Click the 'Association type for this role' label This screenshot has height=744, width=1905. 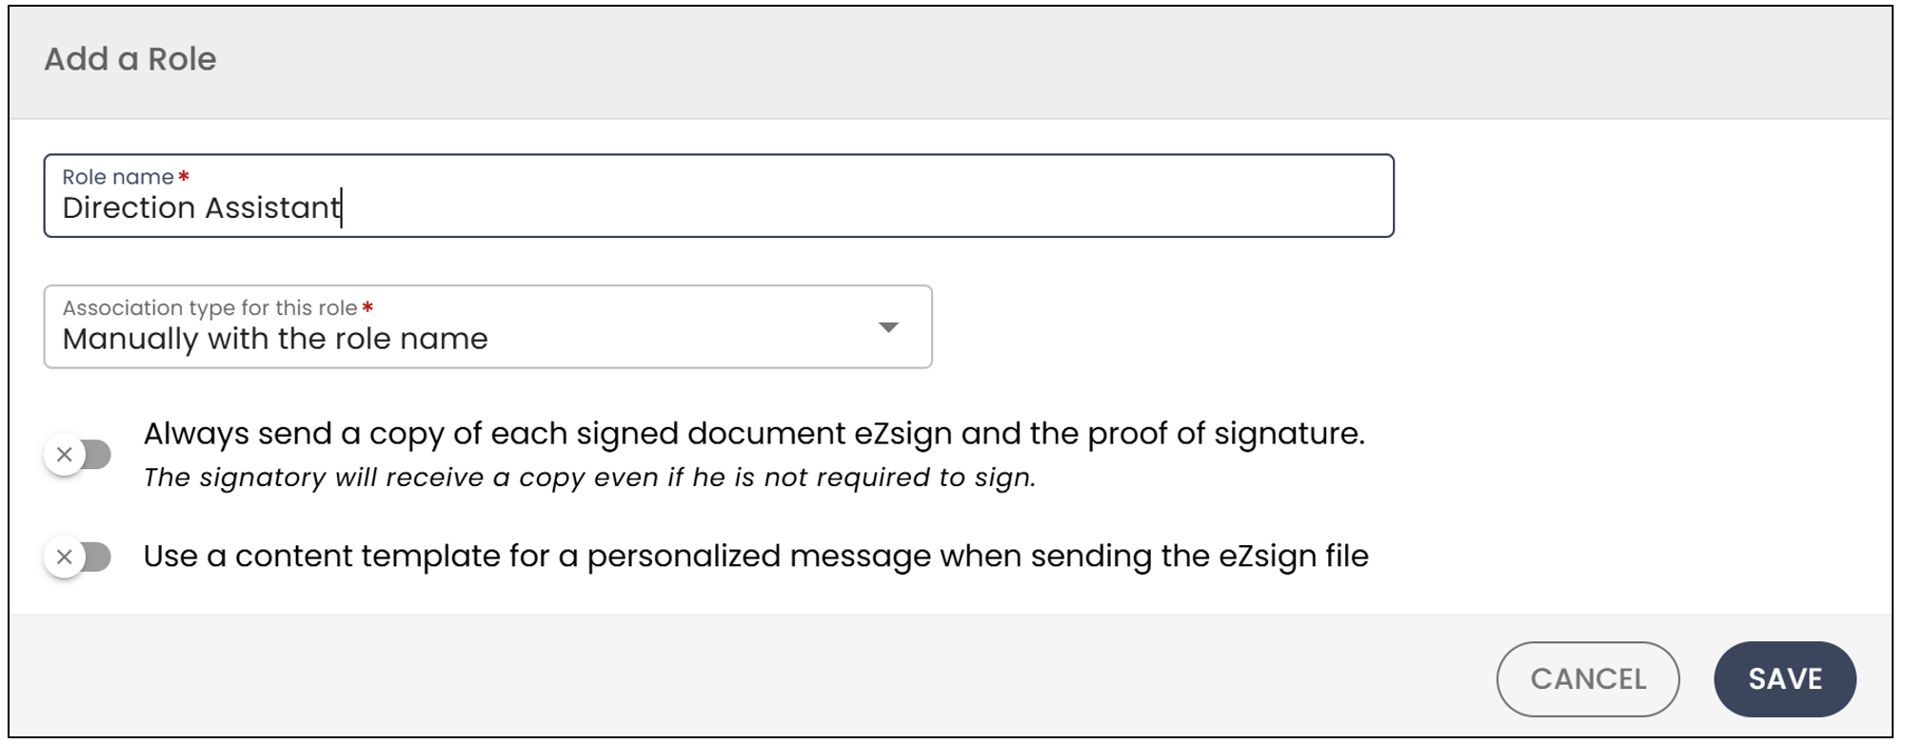[209, 307]
